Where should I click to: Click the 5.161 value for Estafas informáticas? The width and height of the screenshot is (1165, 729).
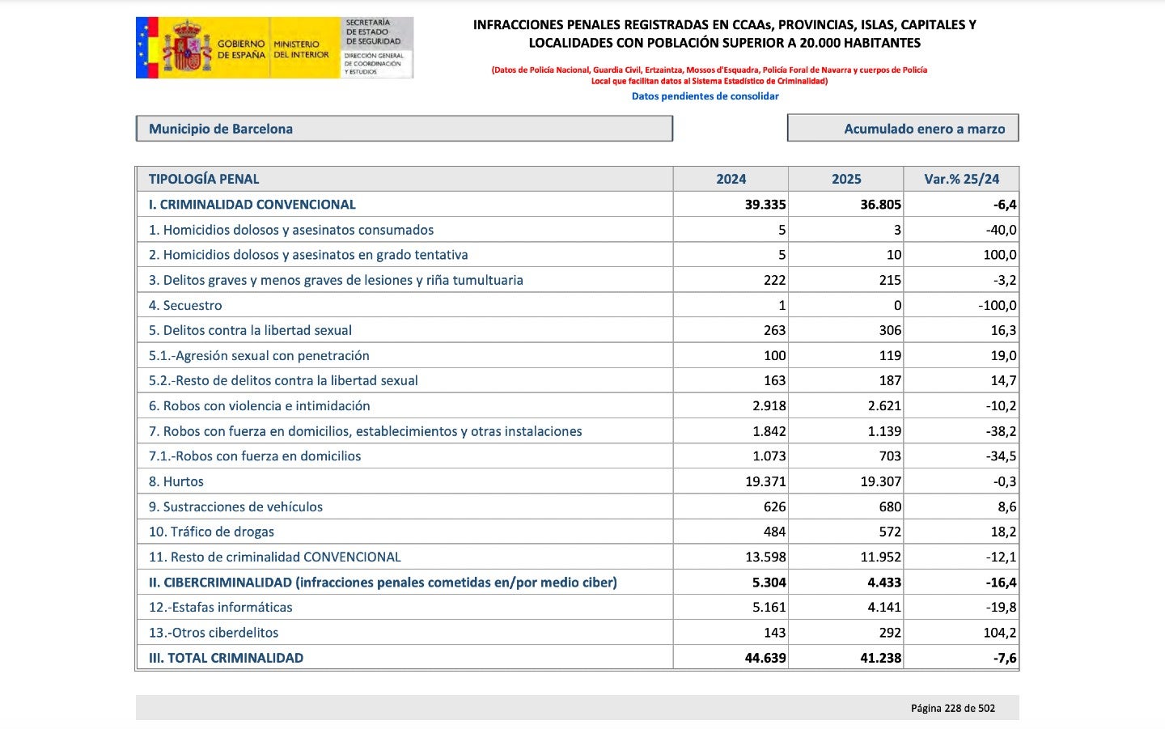point(769,608)
